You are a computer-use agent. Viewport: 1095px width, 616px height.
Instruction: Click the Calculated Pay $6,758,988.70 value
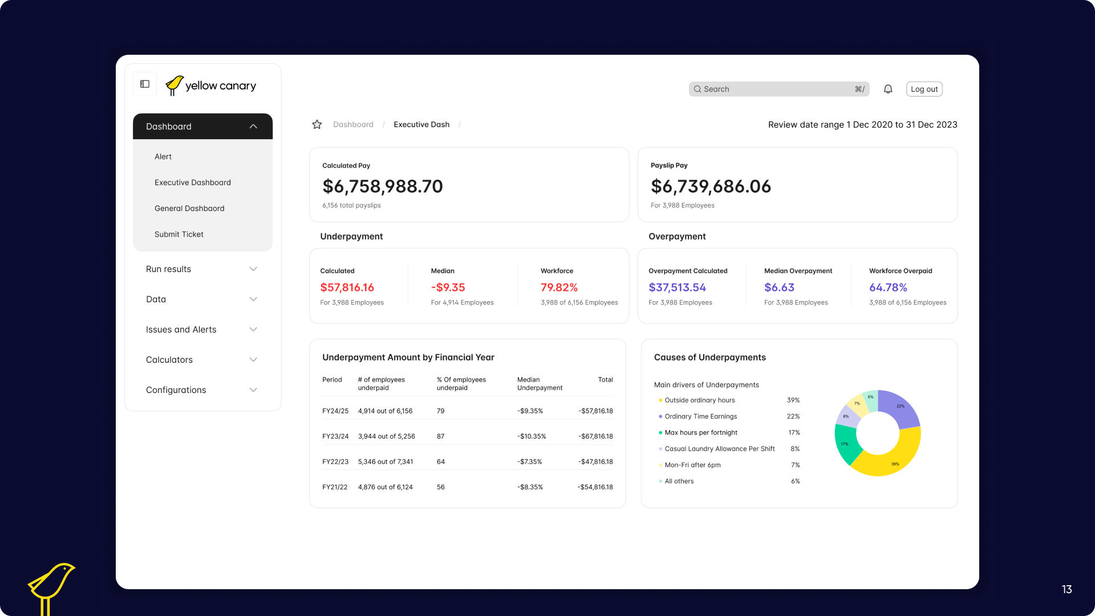tap(383, 187)
